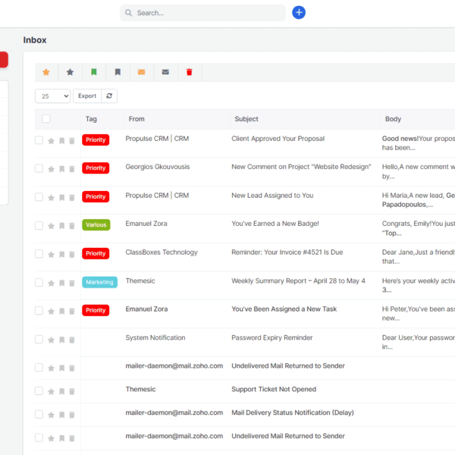The image size is (455, 455).
Task: Star the Website Redesign comment email
Action: point(51,169)
